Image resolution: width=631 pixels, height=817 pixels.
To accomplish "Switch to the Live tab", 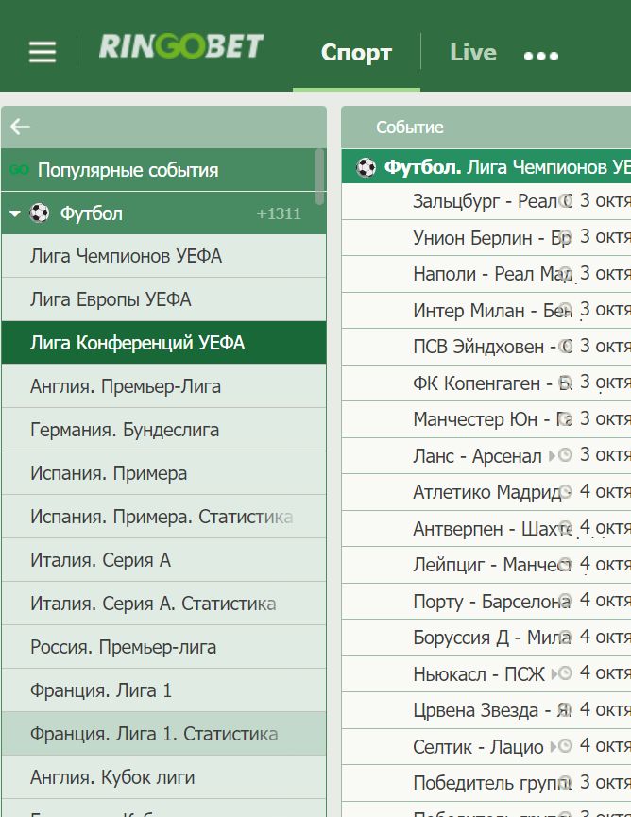I will 473,52.
